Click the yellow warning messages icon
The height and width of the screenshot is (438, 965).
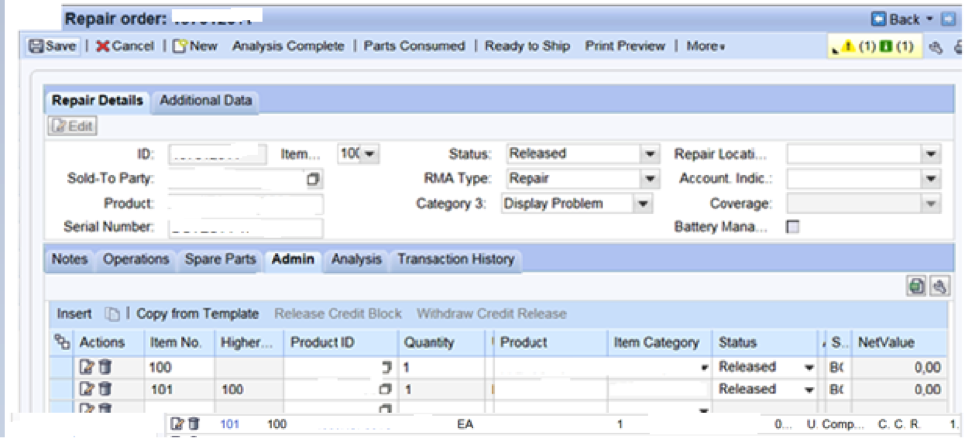coord(848,46)
